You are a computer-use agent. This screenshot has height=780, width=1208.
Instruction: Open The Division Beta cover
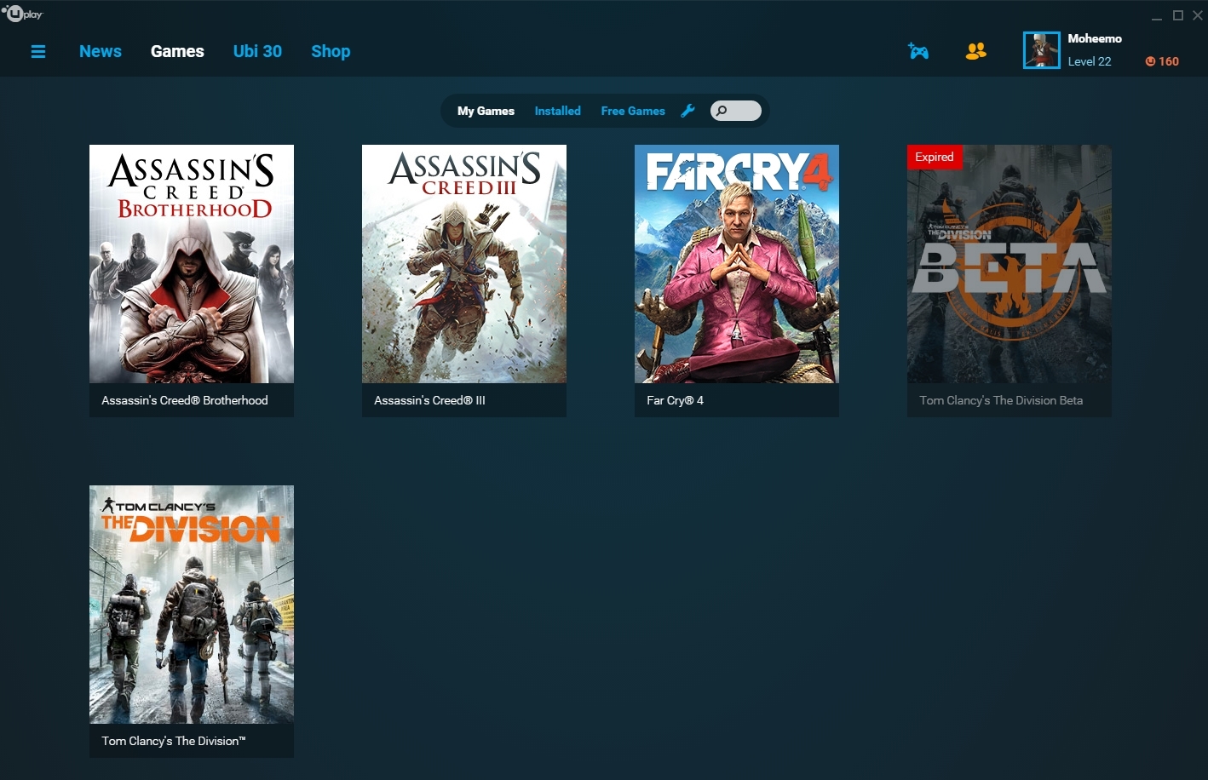click(1010, 264)
